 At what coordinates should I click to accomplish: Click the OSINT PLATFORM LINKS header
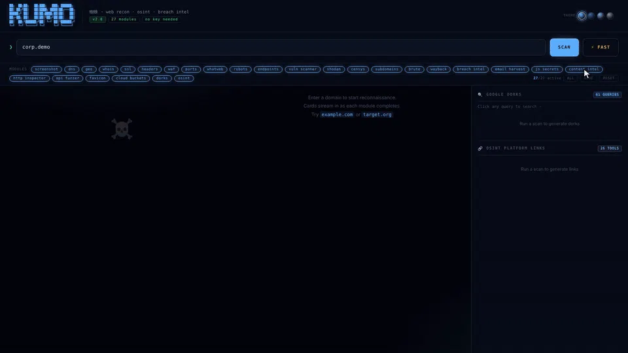pyautogui.click(x=515, y=148)
